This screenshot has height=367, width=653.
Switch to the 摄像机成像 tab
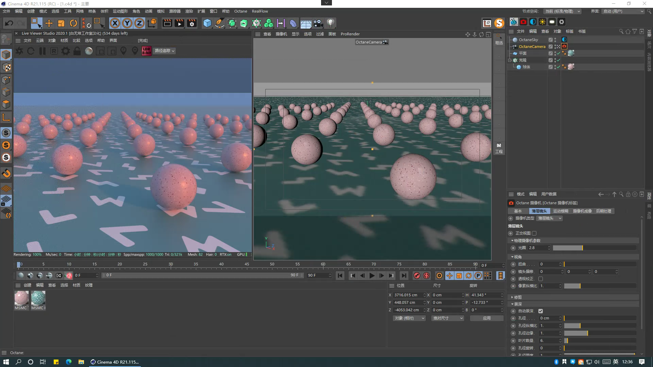582,211
